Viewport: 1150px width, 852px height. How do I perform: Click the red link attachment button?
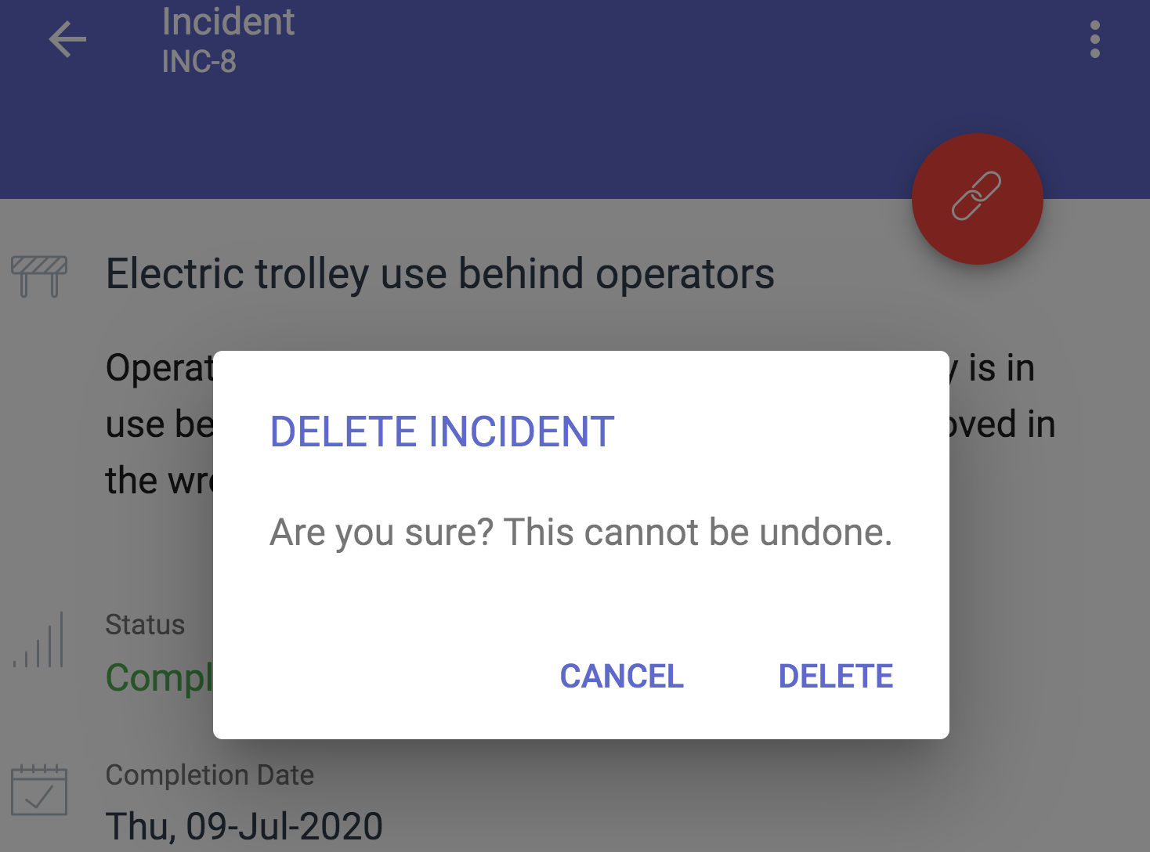point(977,198)
